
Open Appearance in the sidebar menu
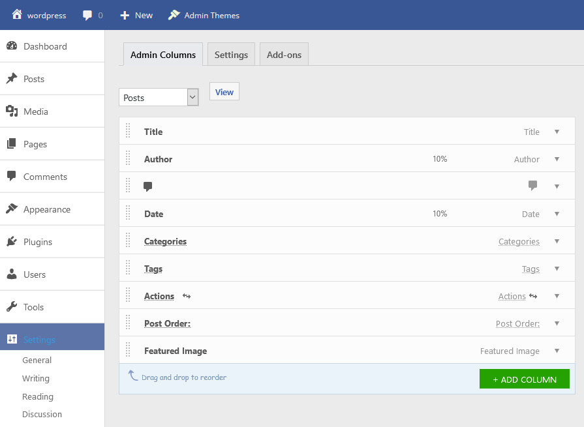pyautogui.click(x=46, y=209)
